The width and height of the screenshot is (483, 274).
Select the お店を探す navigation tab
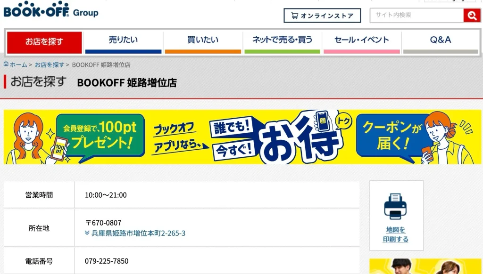click(x=44, y=42)
